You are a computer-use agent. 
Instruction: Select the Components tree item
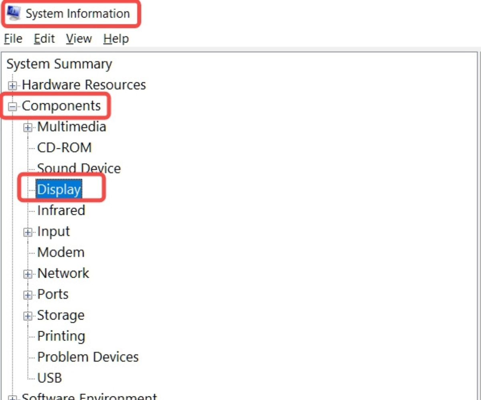(61, 106)
